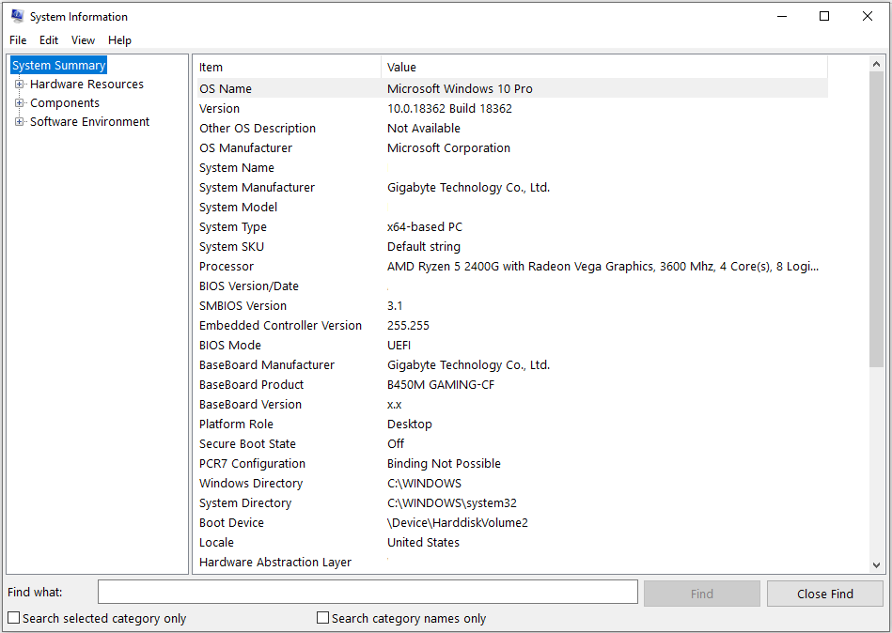
Task: Click value 10.0.18362 Build 18362
Action: pos(449,109)
